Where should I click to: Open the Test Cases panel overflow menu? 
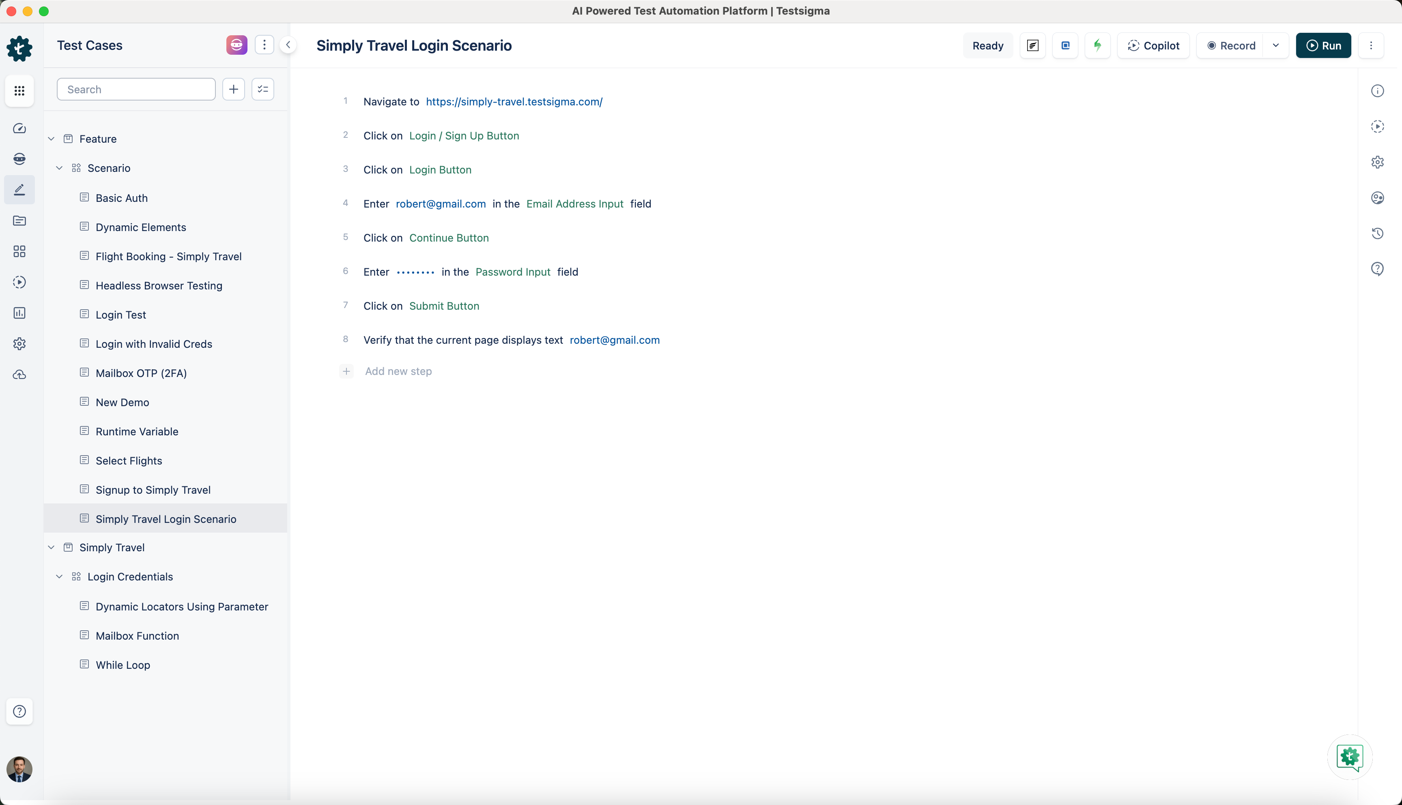coord(264,45)
